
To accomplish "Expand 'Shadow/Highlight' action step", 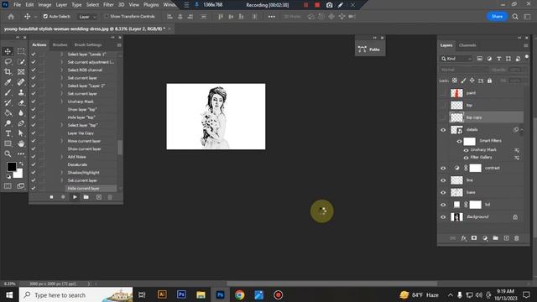I will tap(62, 173).
